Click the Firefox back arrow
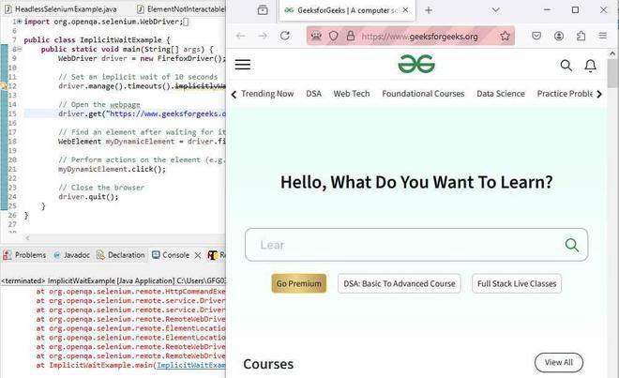This screenshot has width=619, height=378. pyautogui.click(x=240, y=36)
